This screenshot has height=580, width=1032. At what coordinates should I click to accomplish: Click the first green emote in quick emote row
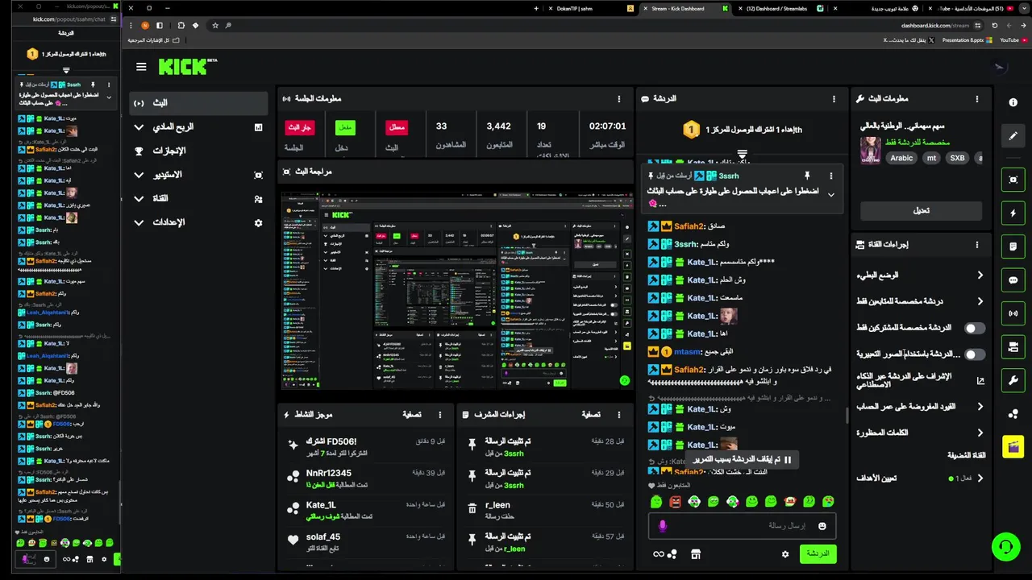656,502
